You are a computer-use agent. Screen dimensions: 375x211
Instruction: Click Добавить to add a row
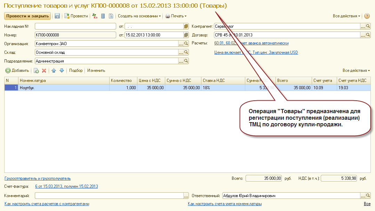[x=17, y=70]
